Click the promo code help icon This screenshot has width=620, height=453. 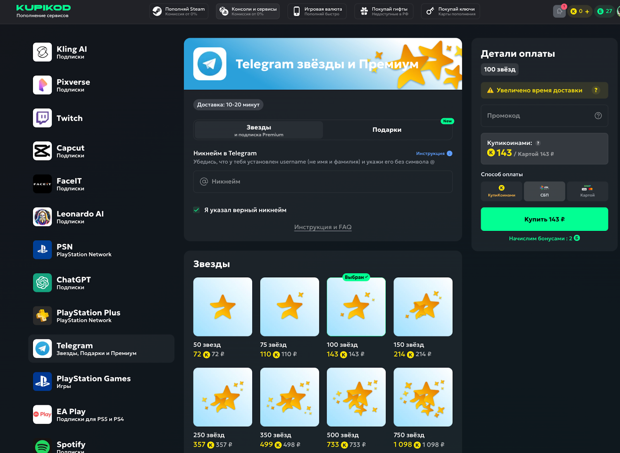pos(598,116)
